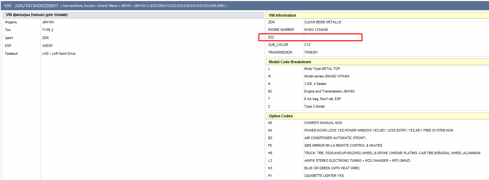
Task: Click the 'C' model code
Action: pyautogui.click(x=269, y=107)
